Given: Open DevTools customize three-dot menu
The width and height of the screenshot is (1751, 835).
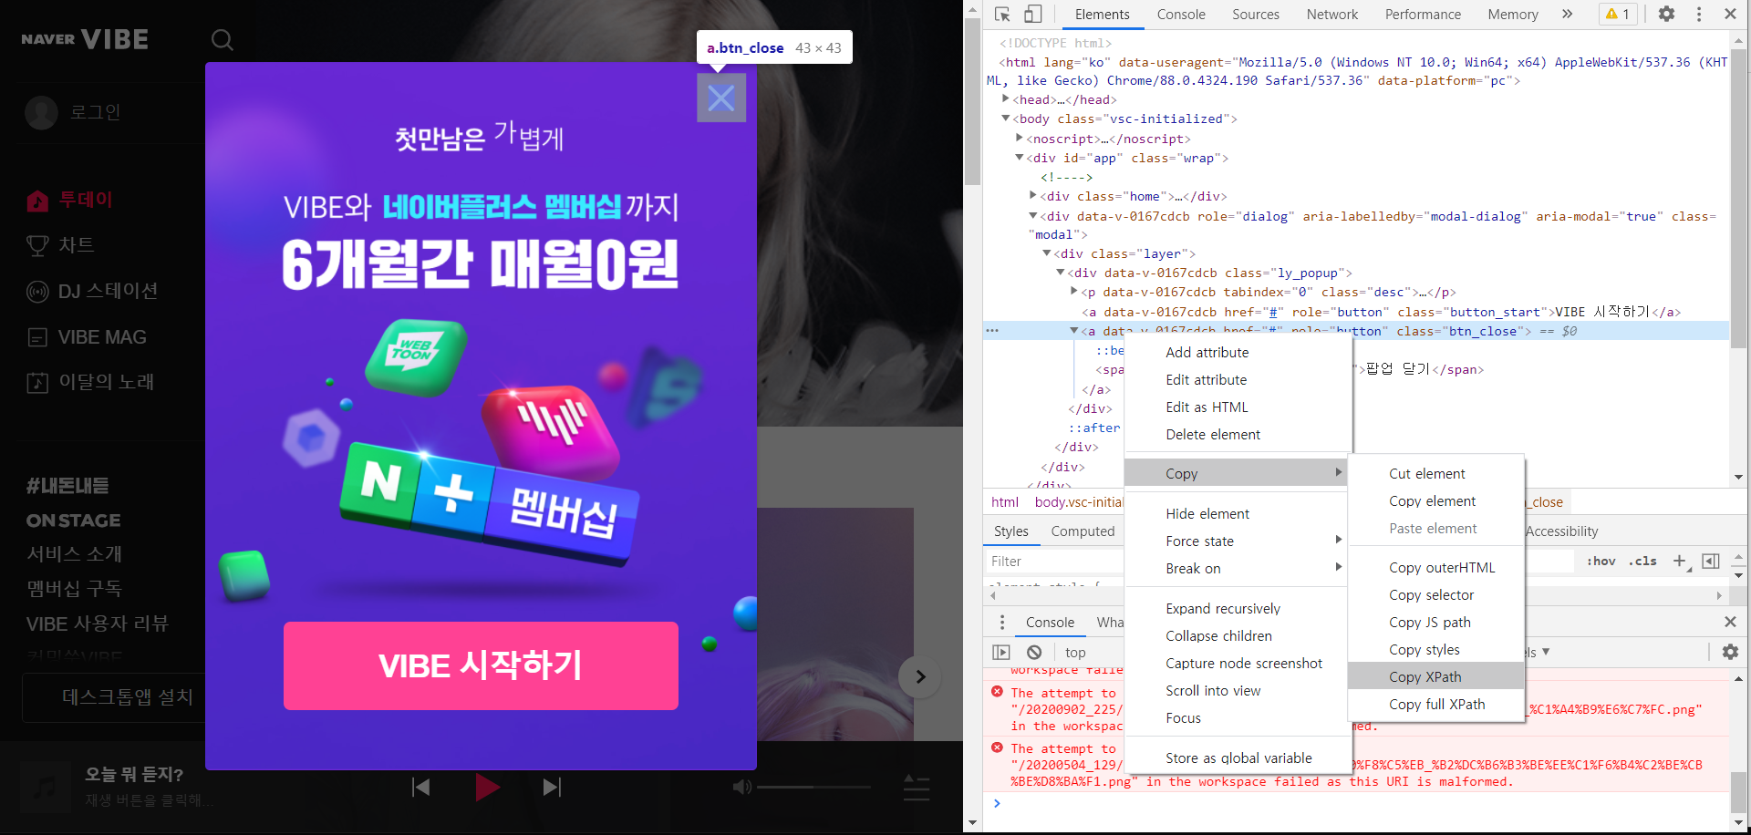Looking at the screenshot, I should [x=1698, y=15].
